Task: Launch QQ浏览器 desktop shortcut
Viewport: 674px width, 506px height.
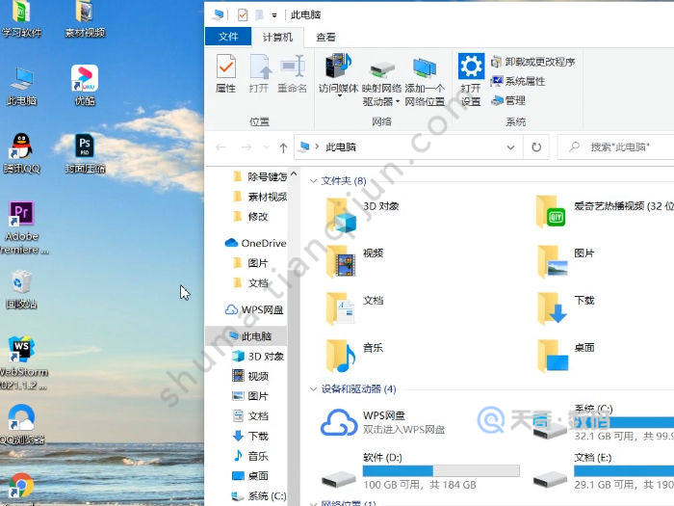Action: point(21,424)
